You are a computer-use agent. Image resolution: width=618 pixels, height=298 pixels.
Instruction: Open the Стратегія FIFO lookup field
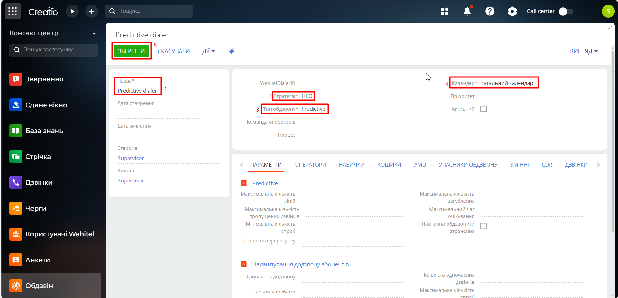(x=353, y=96)
